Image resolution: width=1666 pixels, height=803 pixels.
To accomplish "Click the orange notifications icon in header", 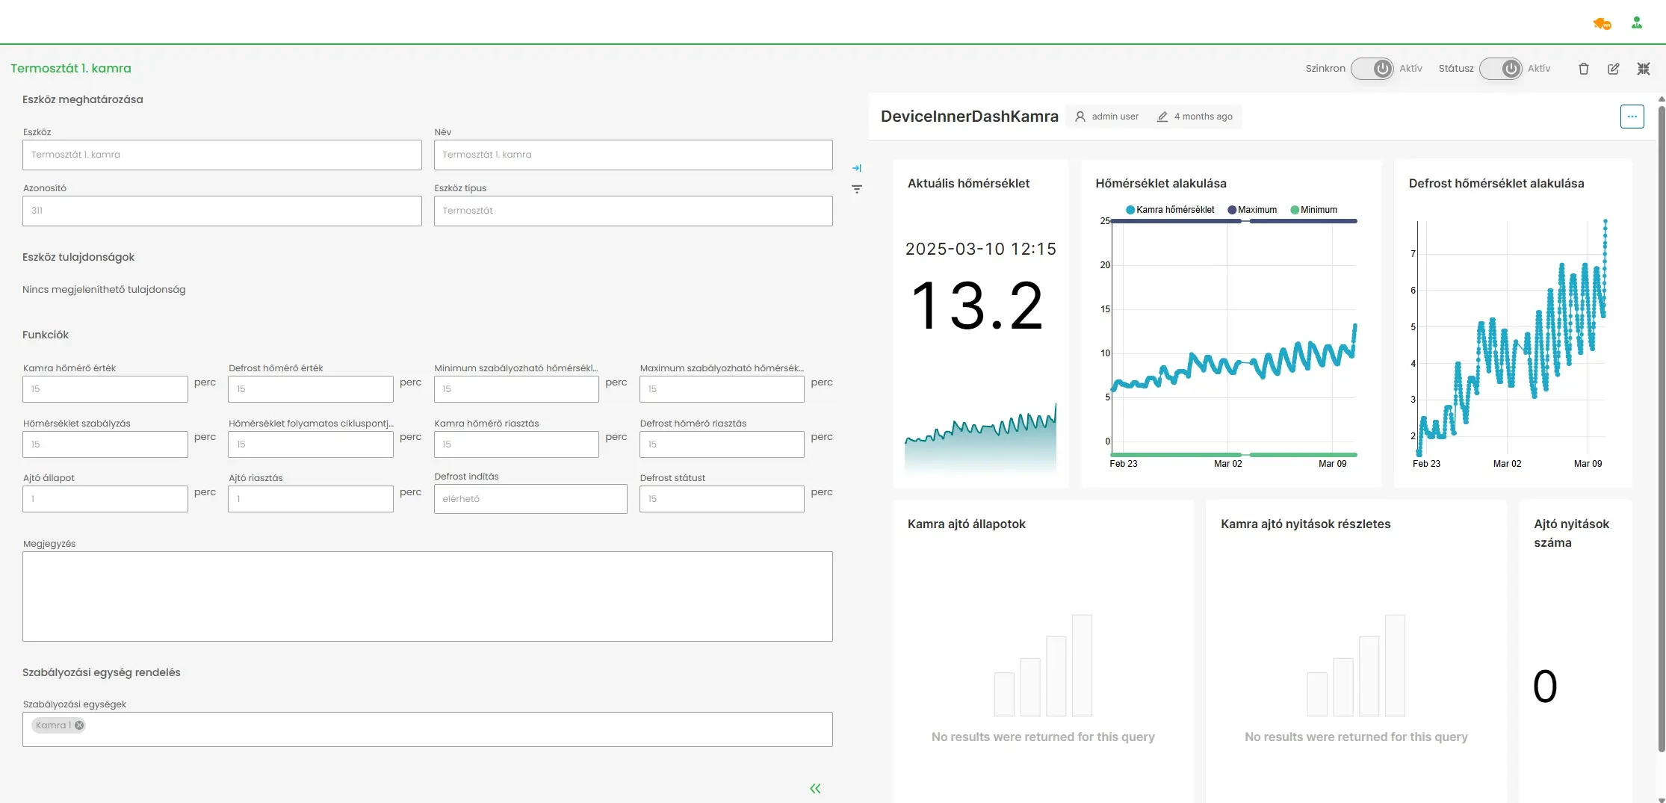I will point(1602,24).
